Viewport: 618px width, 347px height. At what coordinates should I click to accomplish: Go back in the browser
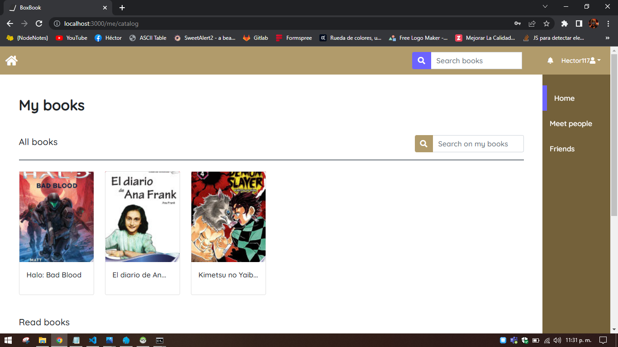click(x=10, y=23)
